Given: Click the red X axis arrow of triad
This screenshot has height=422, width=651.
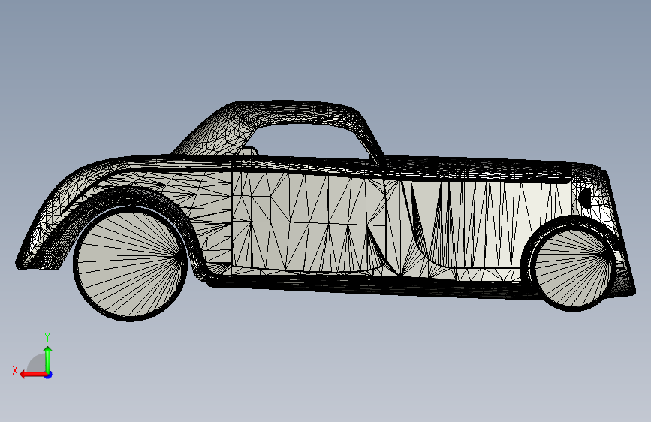Looking at the screenshot, I should (x=33, y=375).
